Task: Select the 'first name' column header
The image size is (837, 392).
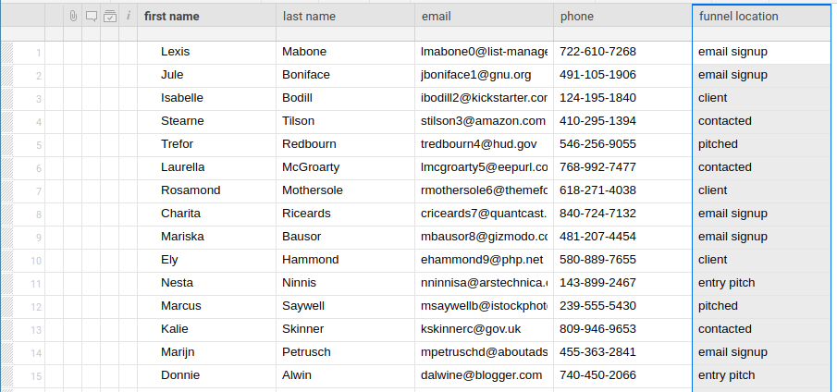Action: pyautogui.click(x=205, y=16)
